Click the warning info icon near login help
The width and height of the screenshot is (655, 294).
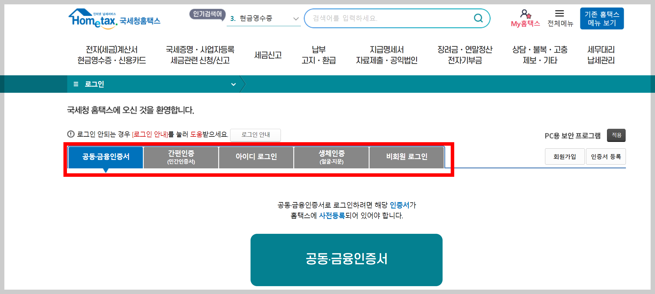[x=70, y=134]
